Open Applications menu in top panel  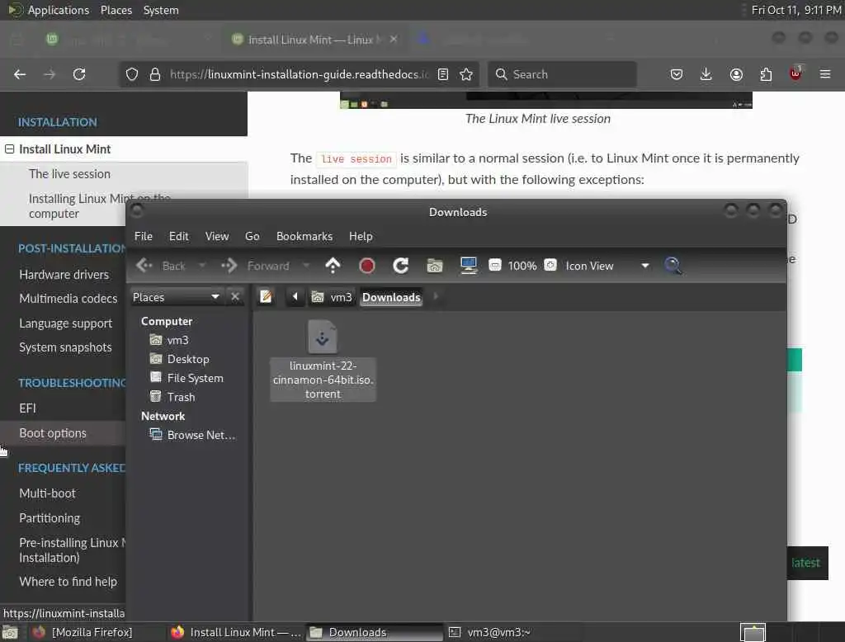tap(59, 10)
